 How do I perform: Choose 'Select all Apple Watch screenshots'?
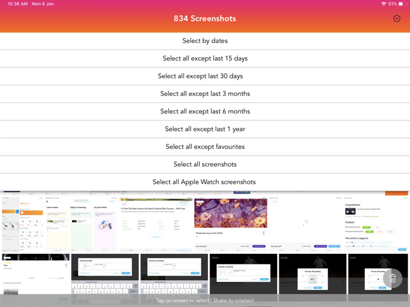[x=205, y=182]
